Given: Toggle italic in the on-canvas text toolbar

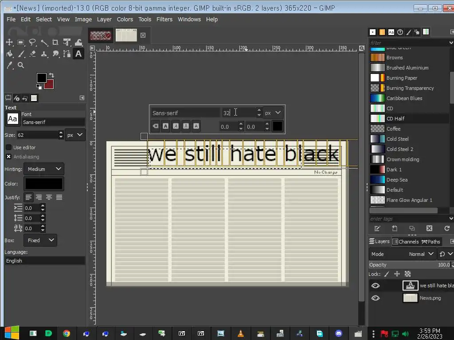Looking at the screenshot, I should pos(176,126).
